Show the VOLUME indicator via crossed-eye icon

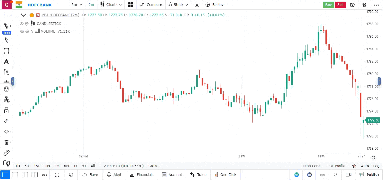22,31
